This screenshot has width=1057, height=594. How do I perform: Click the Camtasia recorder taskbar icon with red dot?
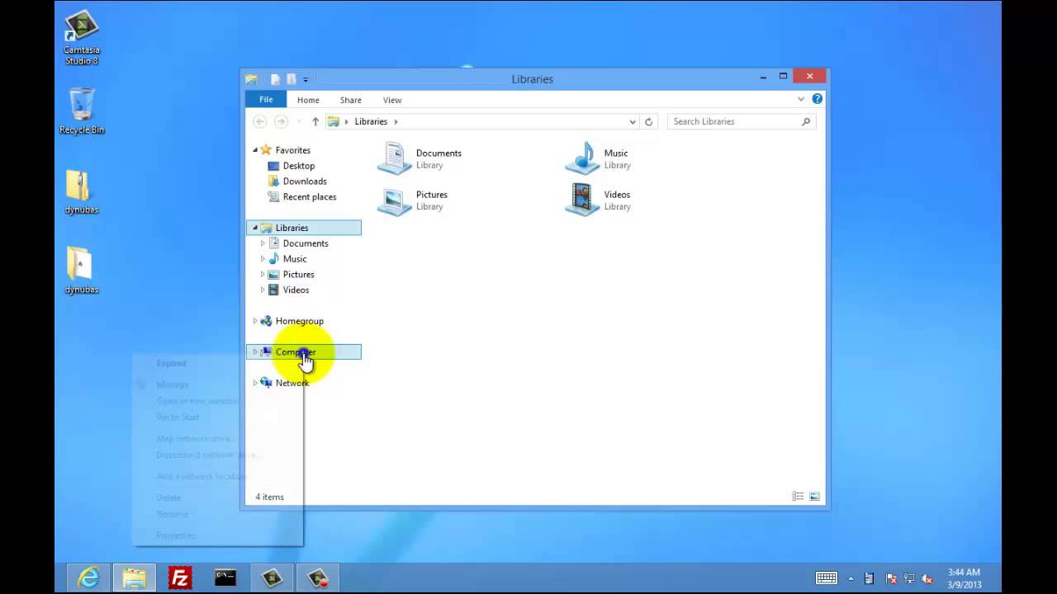pyautogui.click(x=318, y=577)
